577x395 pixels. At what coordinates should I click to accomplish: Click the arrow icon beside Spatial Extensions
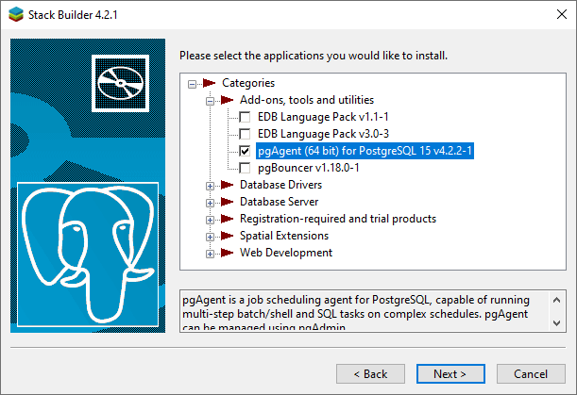point(227,236)
